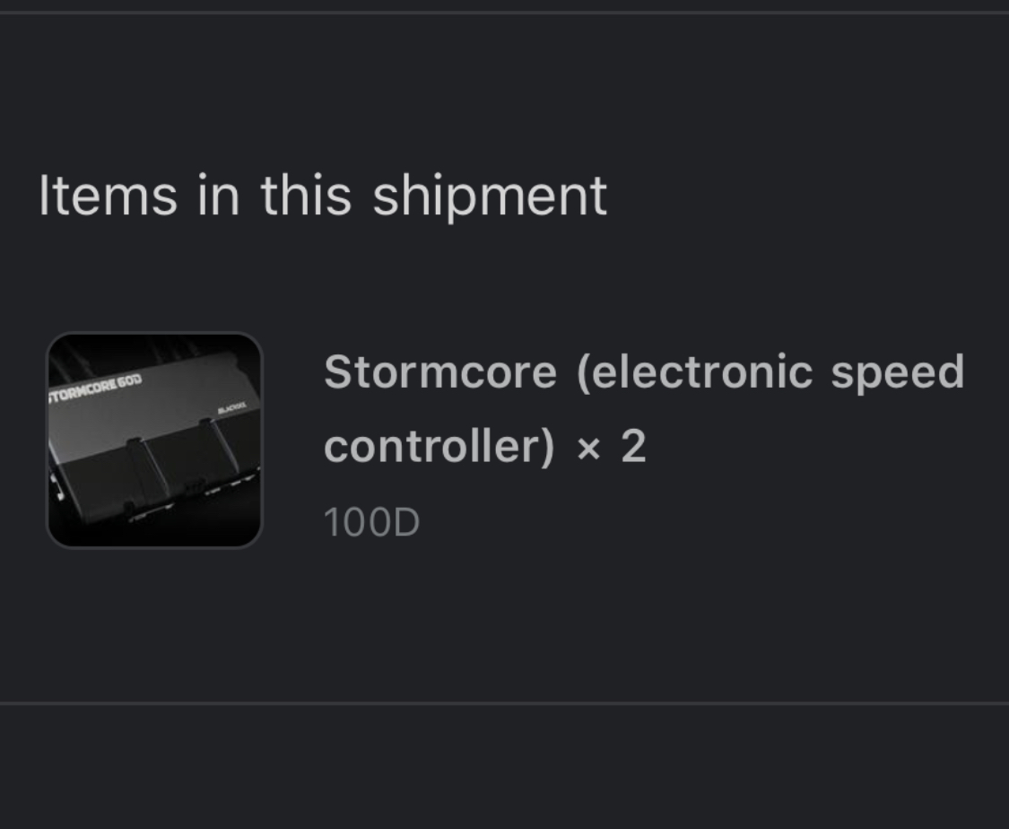Click the number 2 in the quantity
1009x829 pixels.
[633, 446]
